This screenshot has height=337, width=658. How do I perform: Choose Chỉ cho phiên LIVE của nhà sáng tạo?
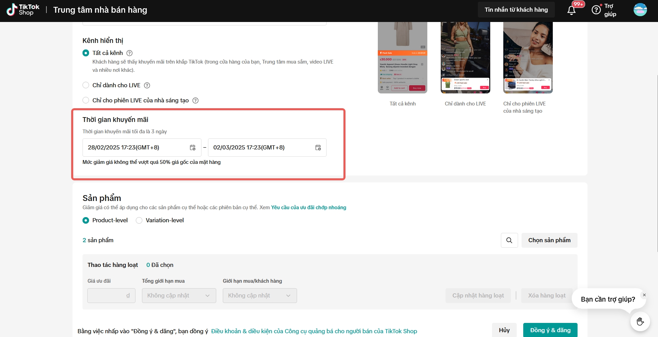86,100
